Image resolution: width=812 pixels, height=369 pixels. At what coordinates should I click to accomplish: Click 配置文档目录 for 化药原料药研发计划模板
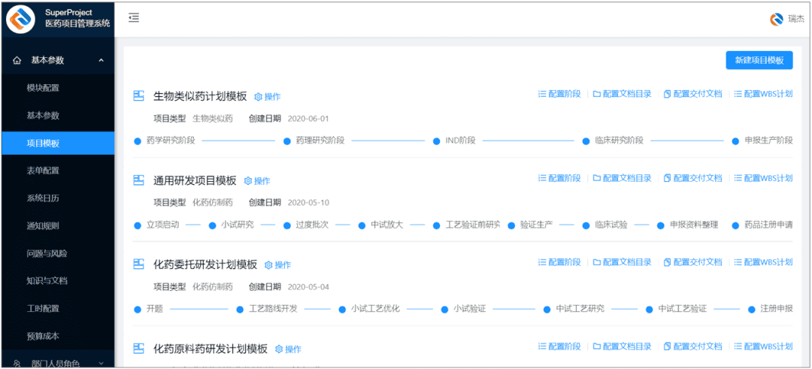623,346
